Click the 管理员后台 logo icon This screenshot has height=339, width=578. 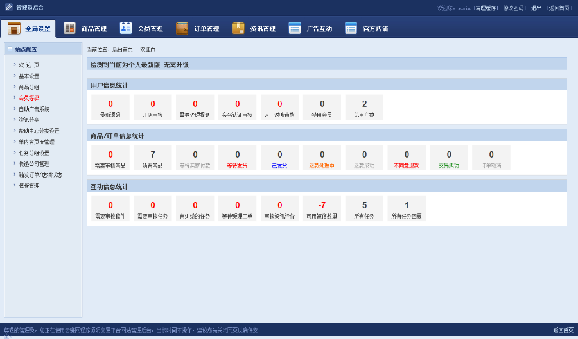[x=9, y=7]
